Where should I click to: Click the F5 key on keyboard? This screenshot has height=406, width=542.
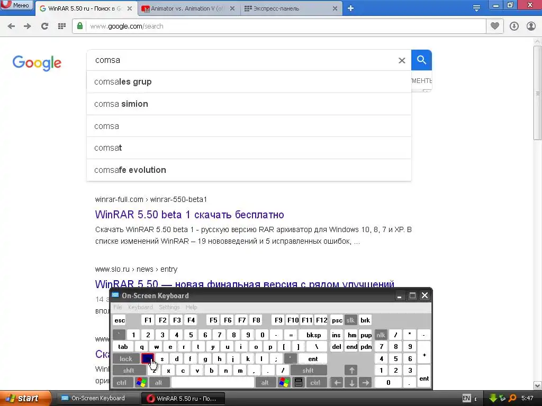coord(213,320)
